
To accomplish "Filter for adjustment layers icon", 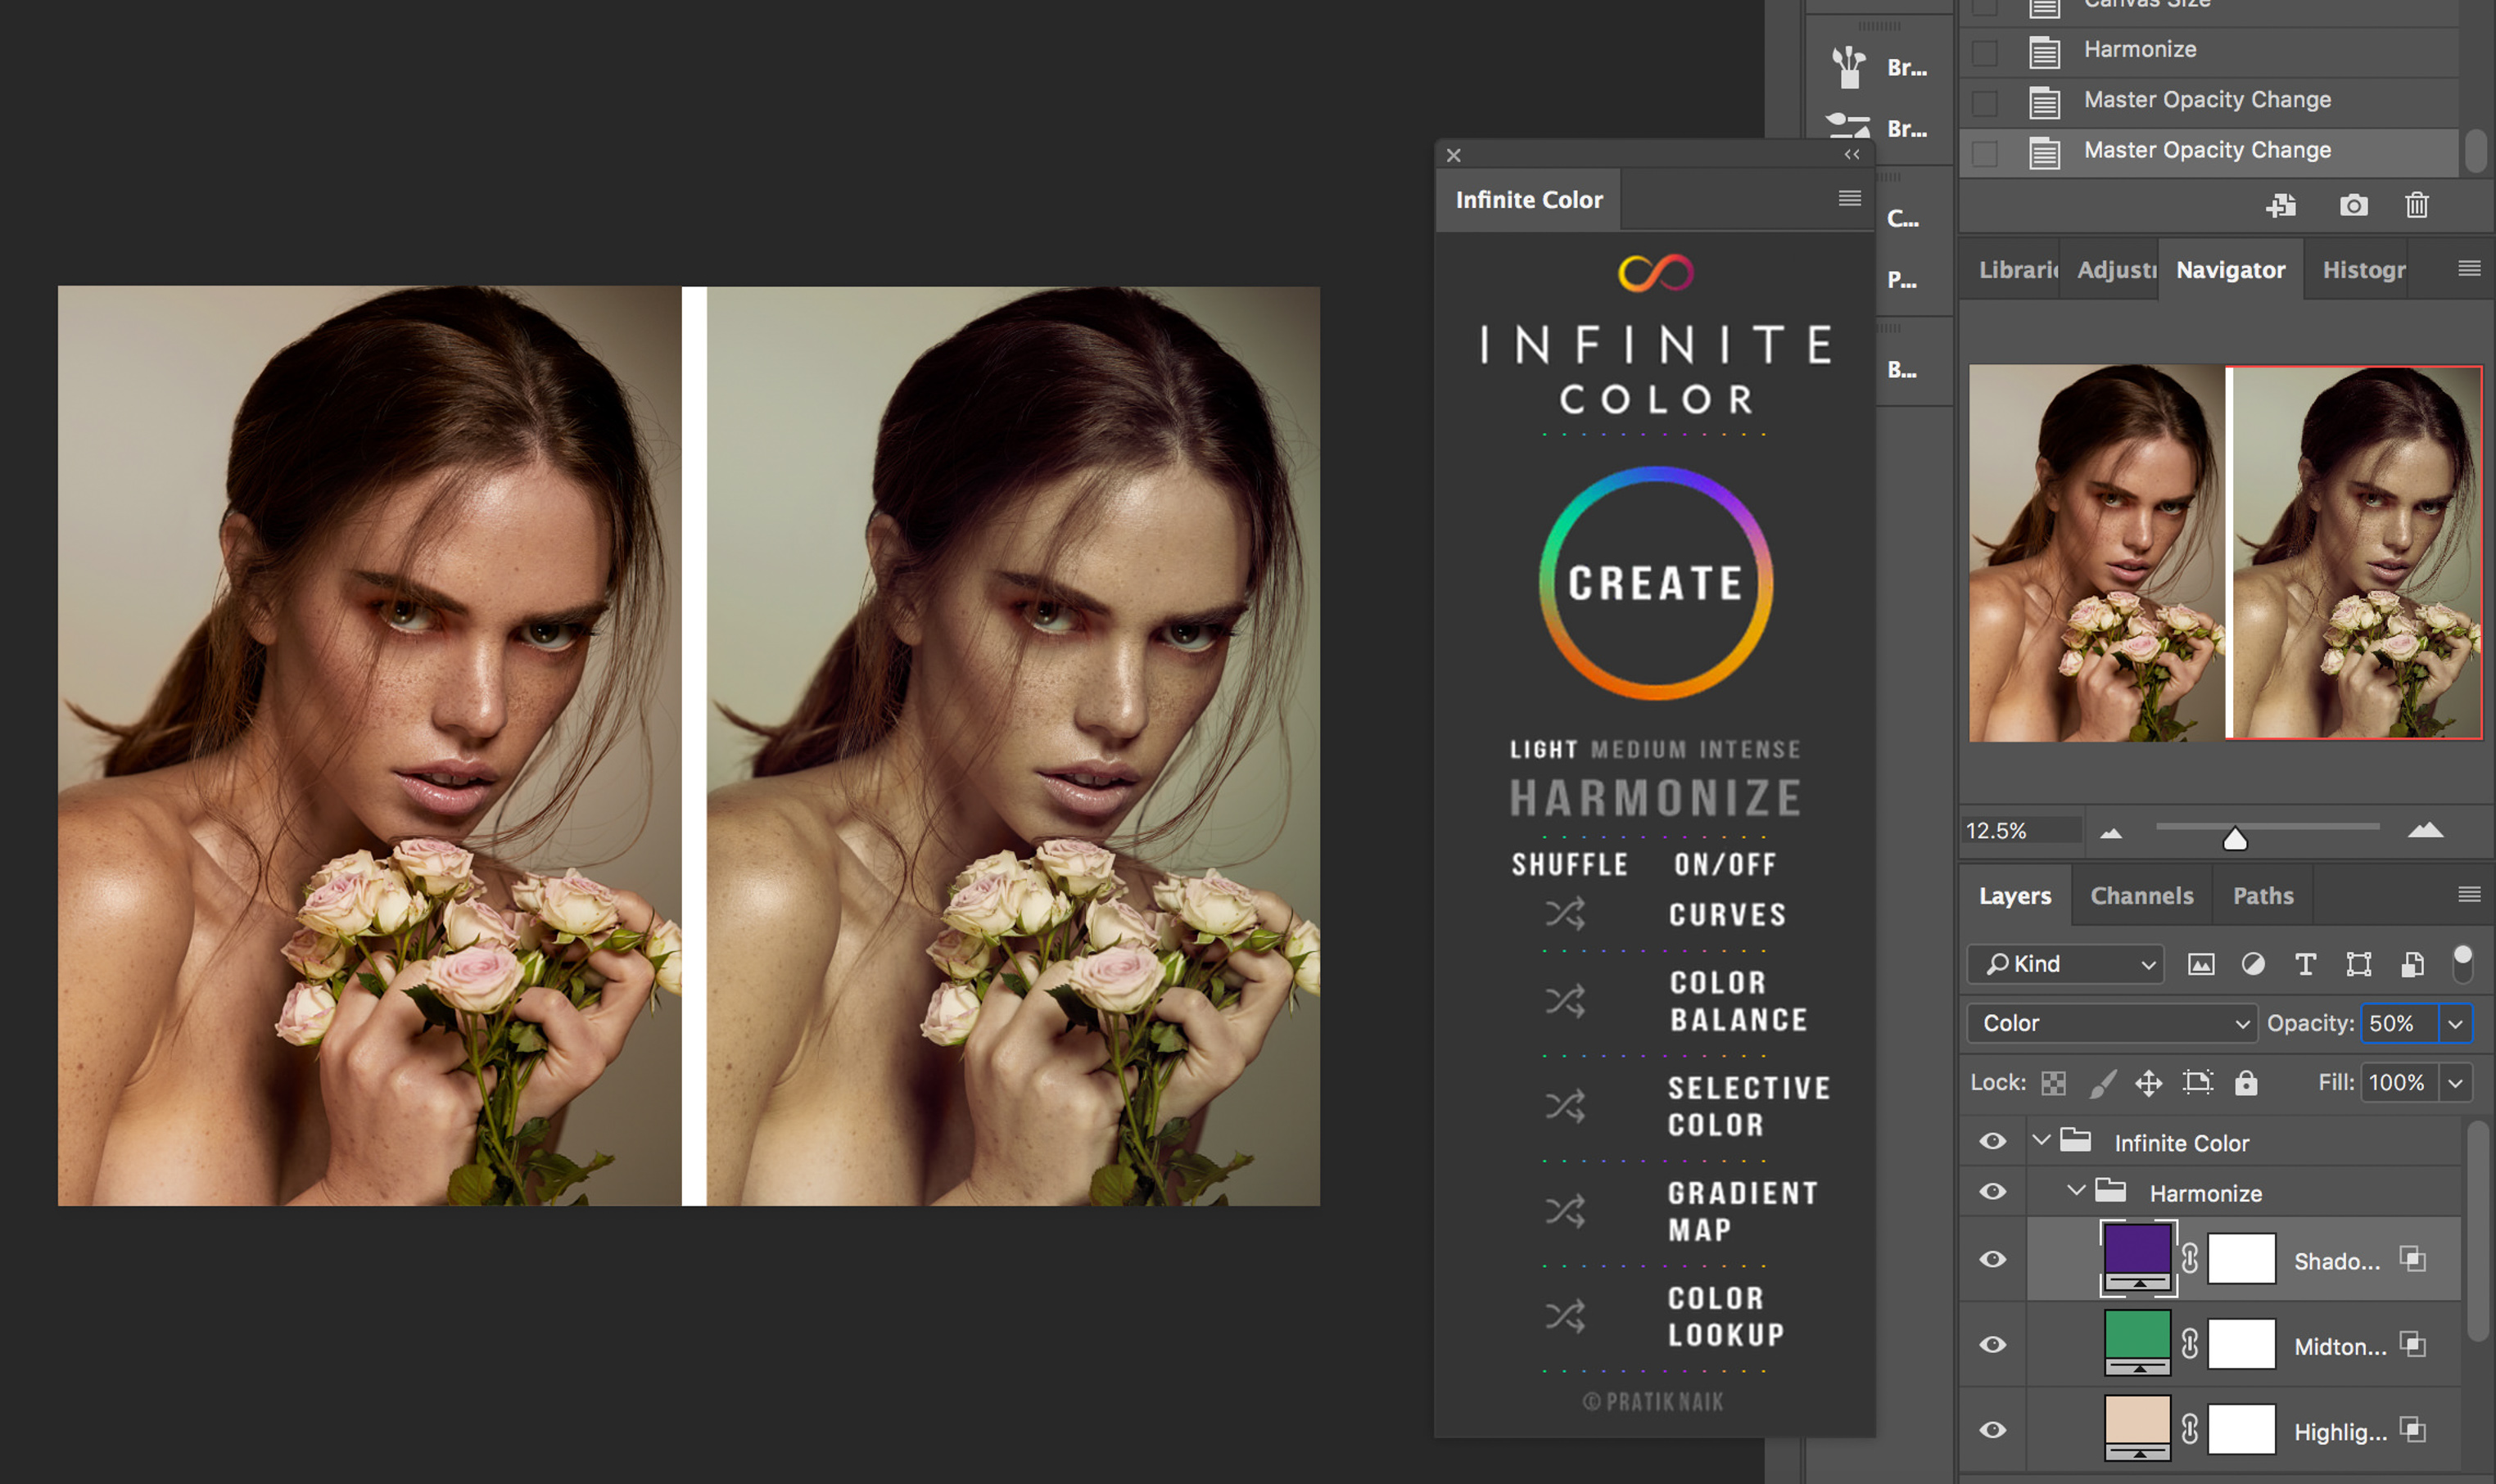I will click(2252, 964).
